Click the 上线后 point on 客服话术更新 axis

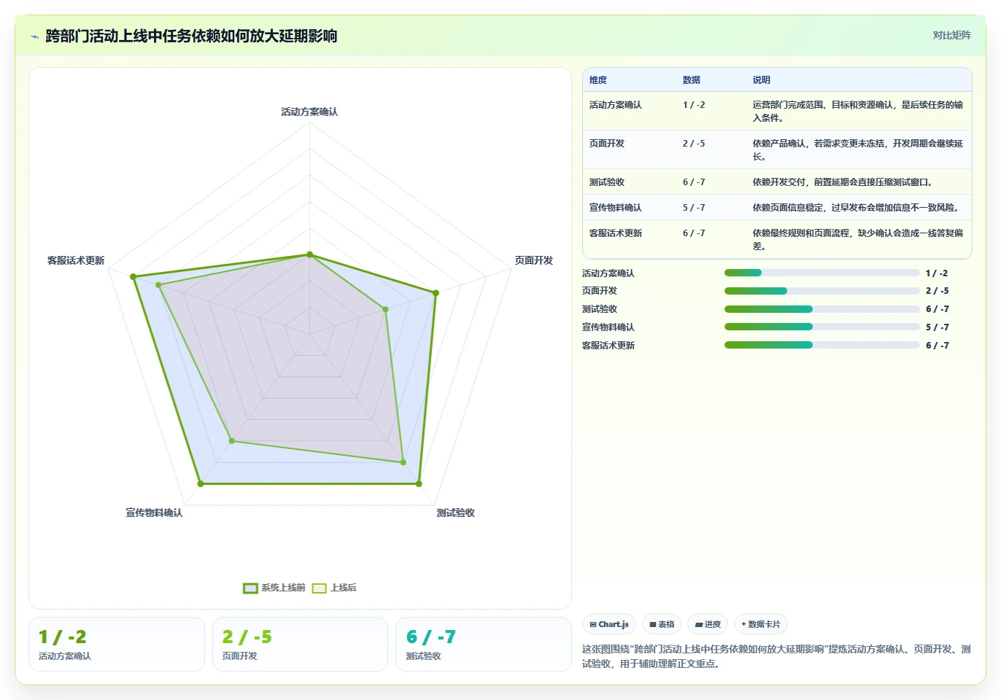pyautogui.click(x=158, y=285)
